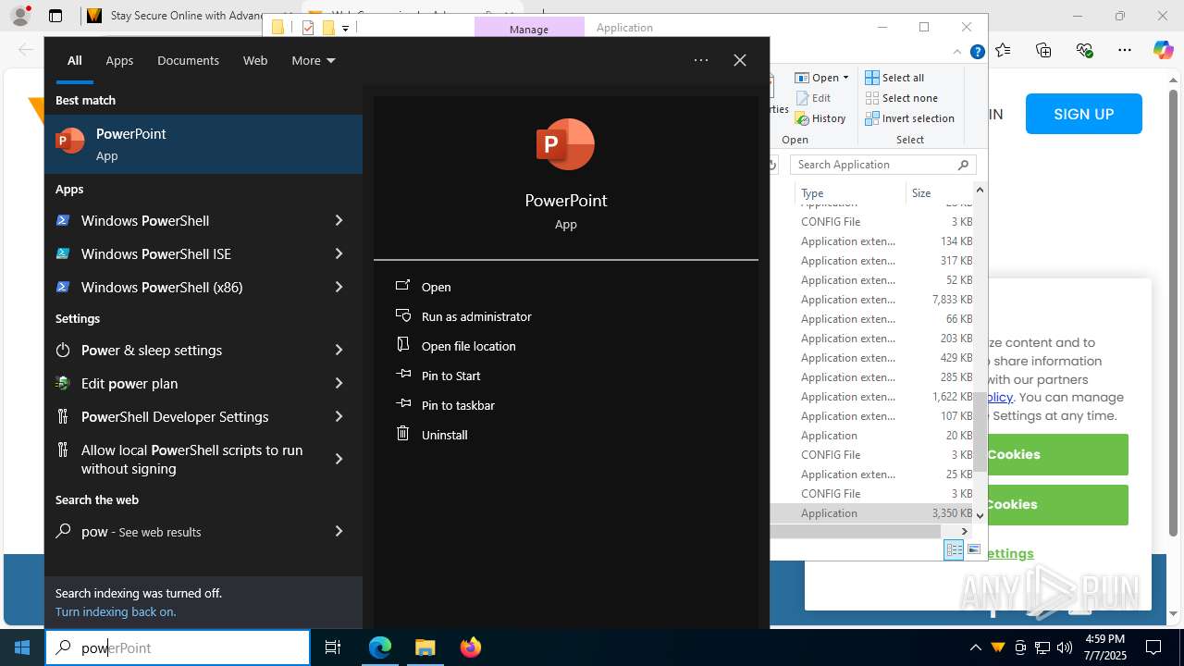Click the taskbar search input box
1184x666 pixels.
pyautogui.click(x=178, y=647)
